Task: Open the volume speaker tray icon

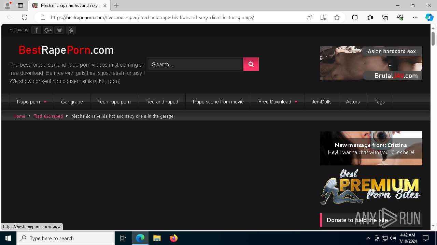Action: [393, 238]
